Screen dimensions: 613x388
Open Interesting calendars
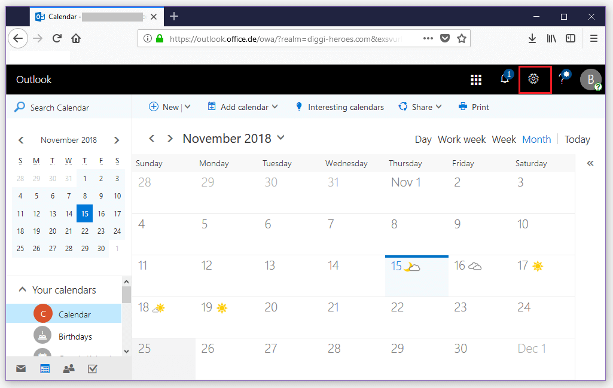tap(340, 106)
